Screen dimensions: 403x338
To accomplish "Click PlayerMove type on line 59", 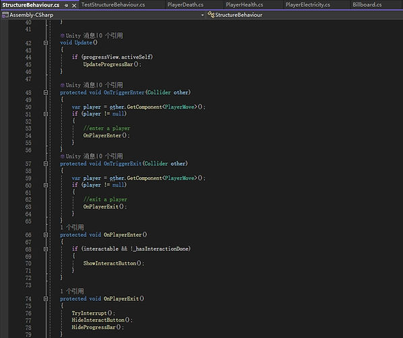I will click(179, 178).
